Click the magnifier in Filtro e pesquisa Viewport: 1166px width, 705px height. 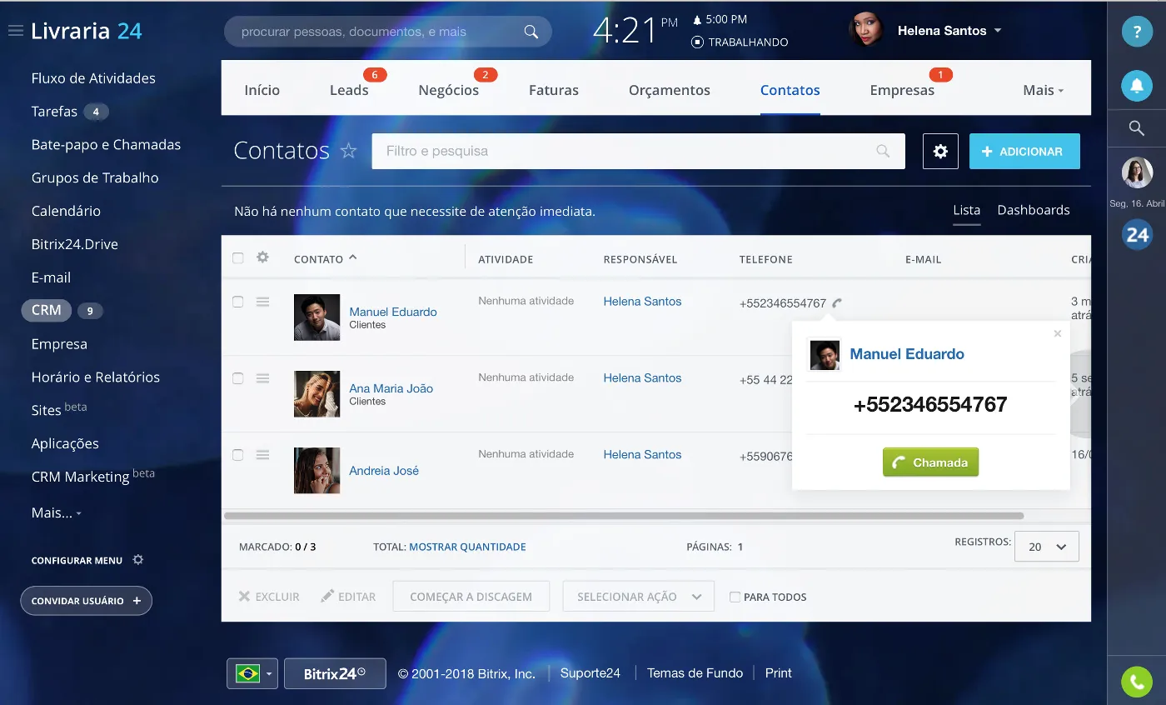click(x=883, y=151)
